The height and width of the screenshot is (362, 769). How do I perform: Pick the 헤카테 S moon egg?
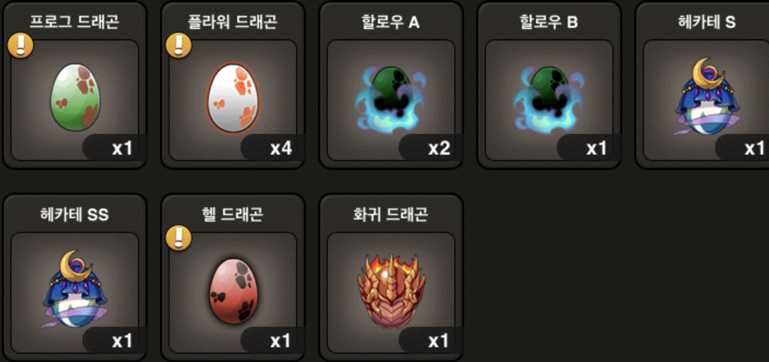[707, 96]
